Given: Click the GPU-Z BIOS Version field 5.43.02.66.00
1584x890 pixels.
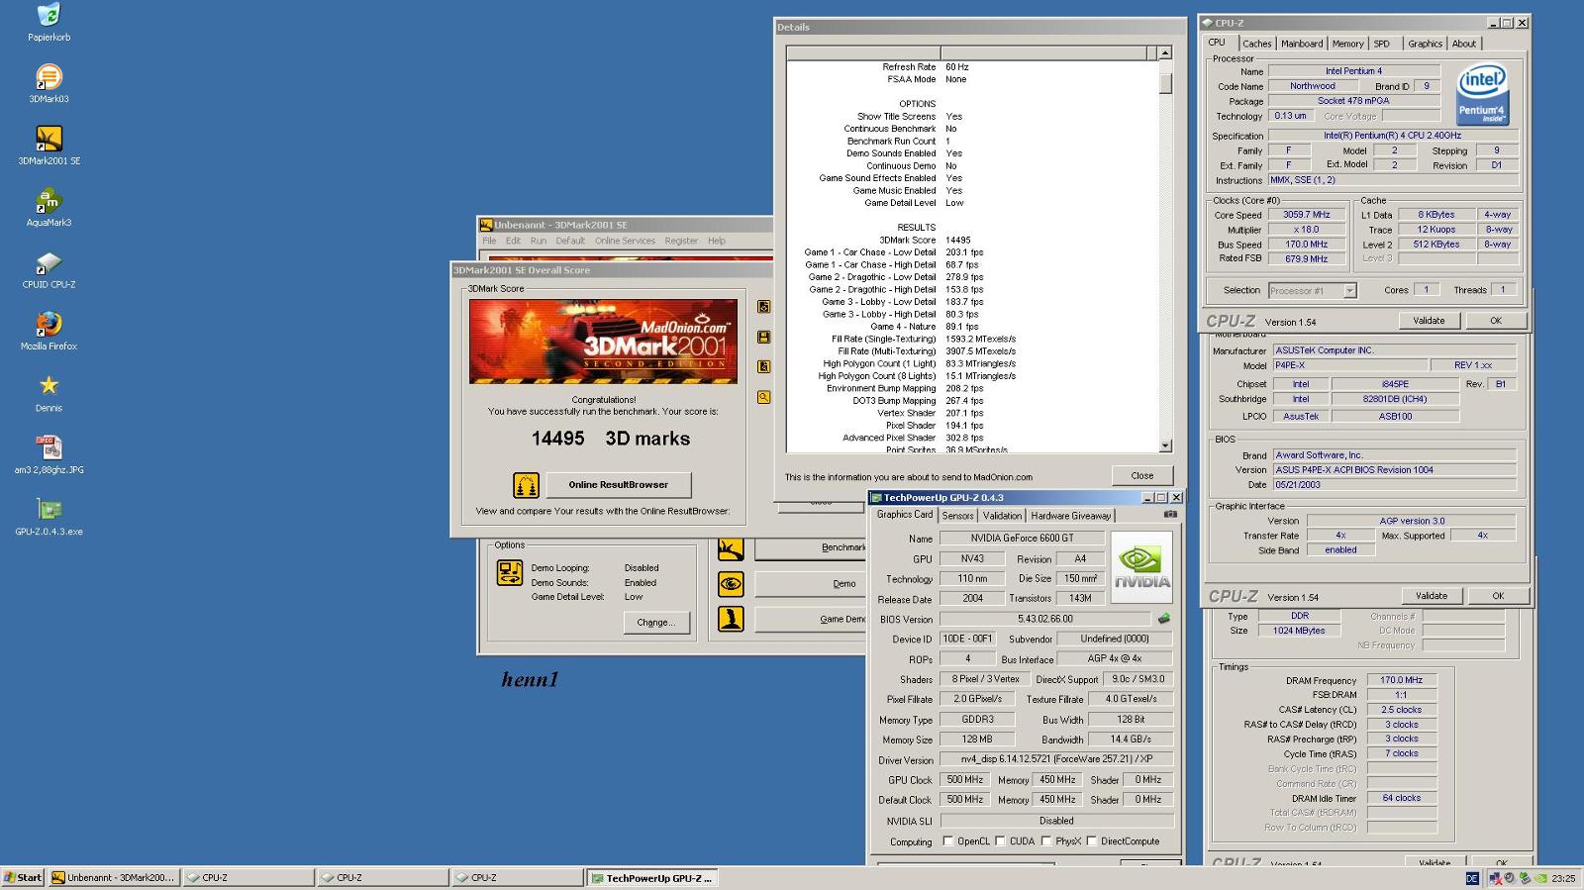Looking at the screenshot, I should pos(1045,619).
